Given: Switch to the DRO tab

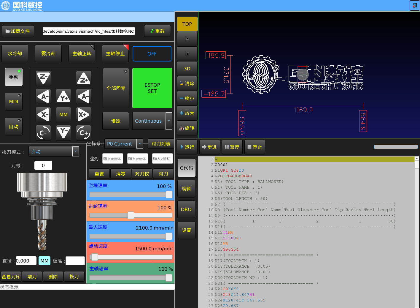Looking at the screenshot, I should (x=186, y=209).
